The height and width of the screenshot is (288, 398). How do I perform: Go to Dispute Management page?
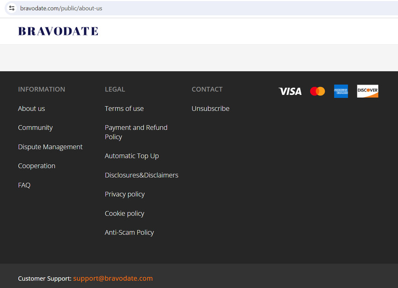point(50,147)
